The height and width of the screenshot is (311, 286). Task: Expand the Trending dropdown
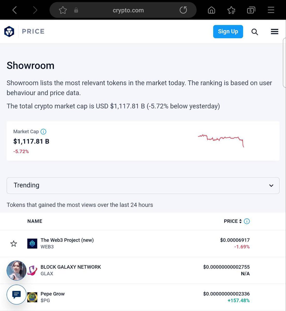coord(143,186)
